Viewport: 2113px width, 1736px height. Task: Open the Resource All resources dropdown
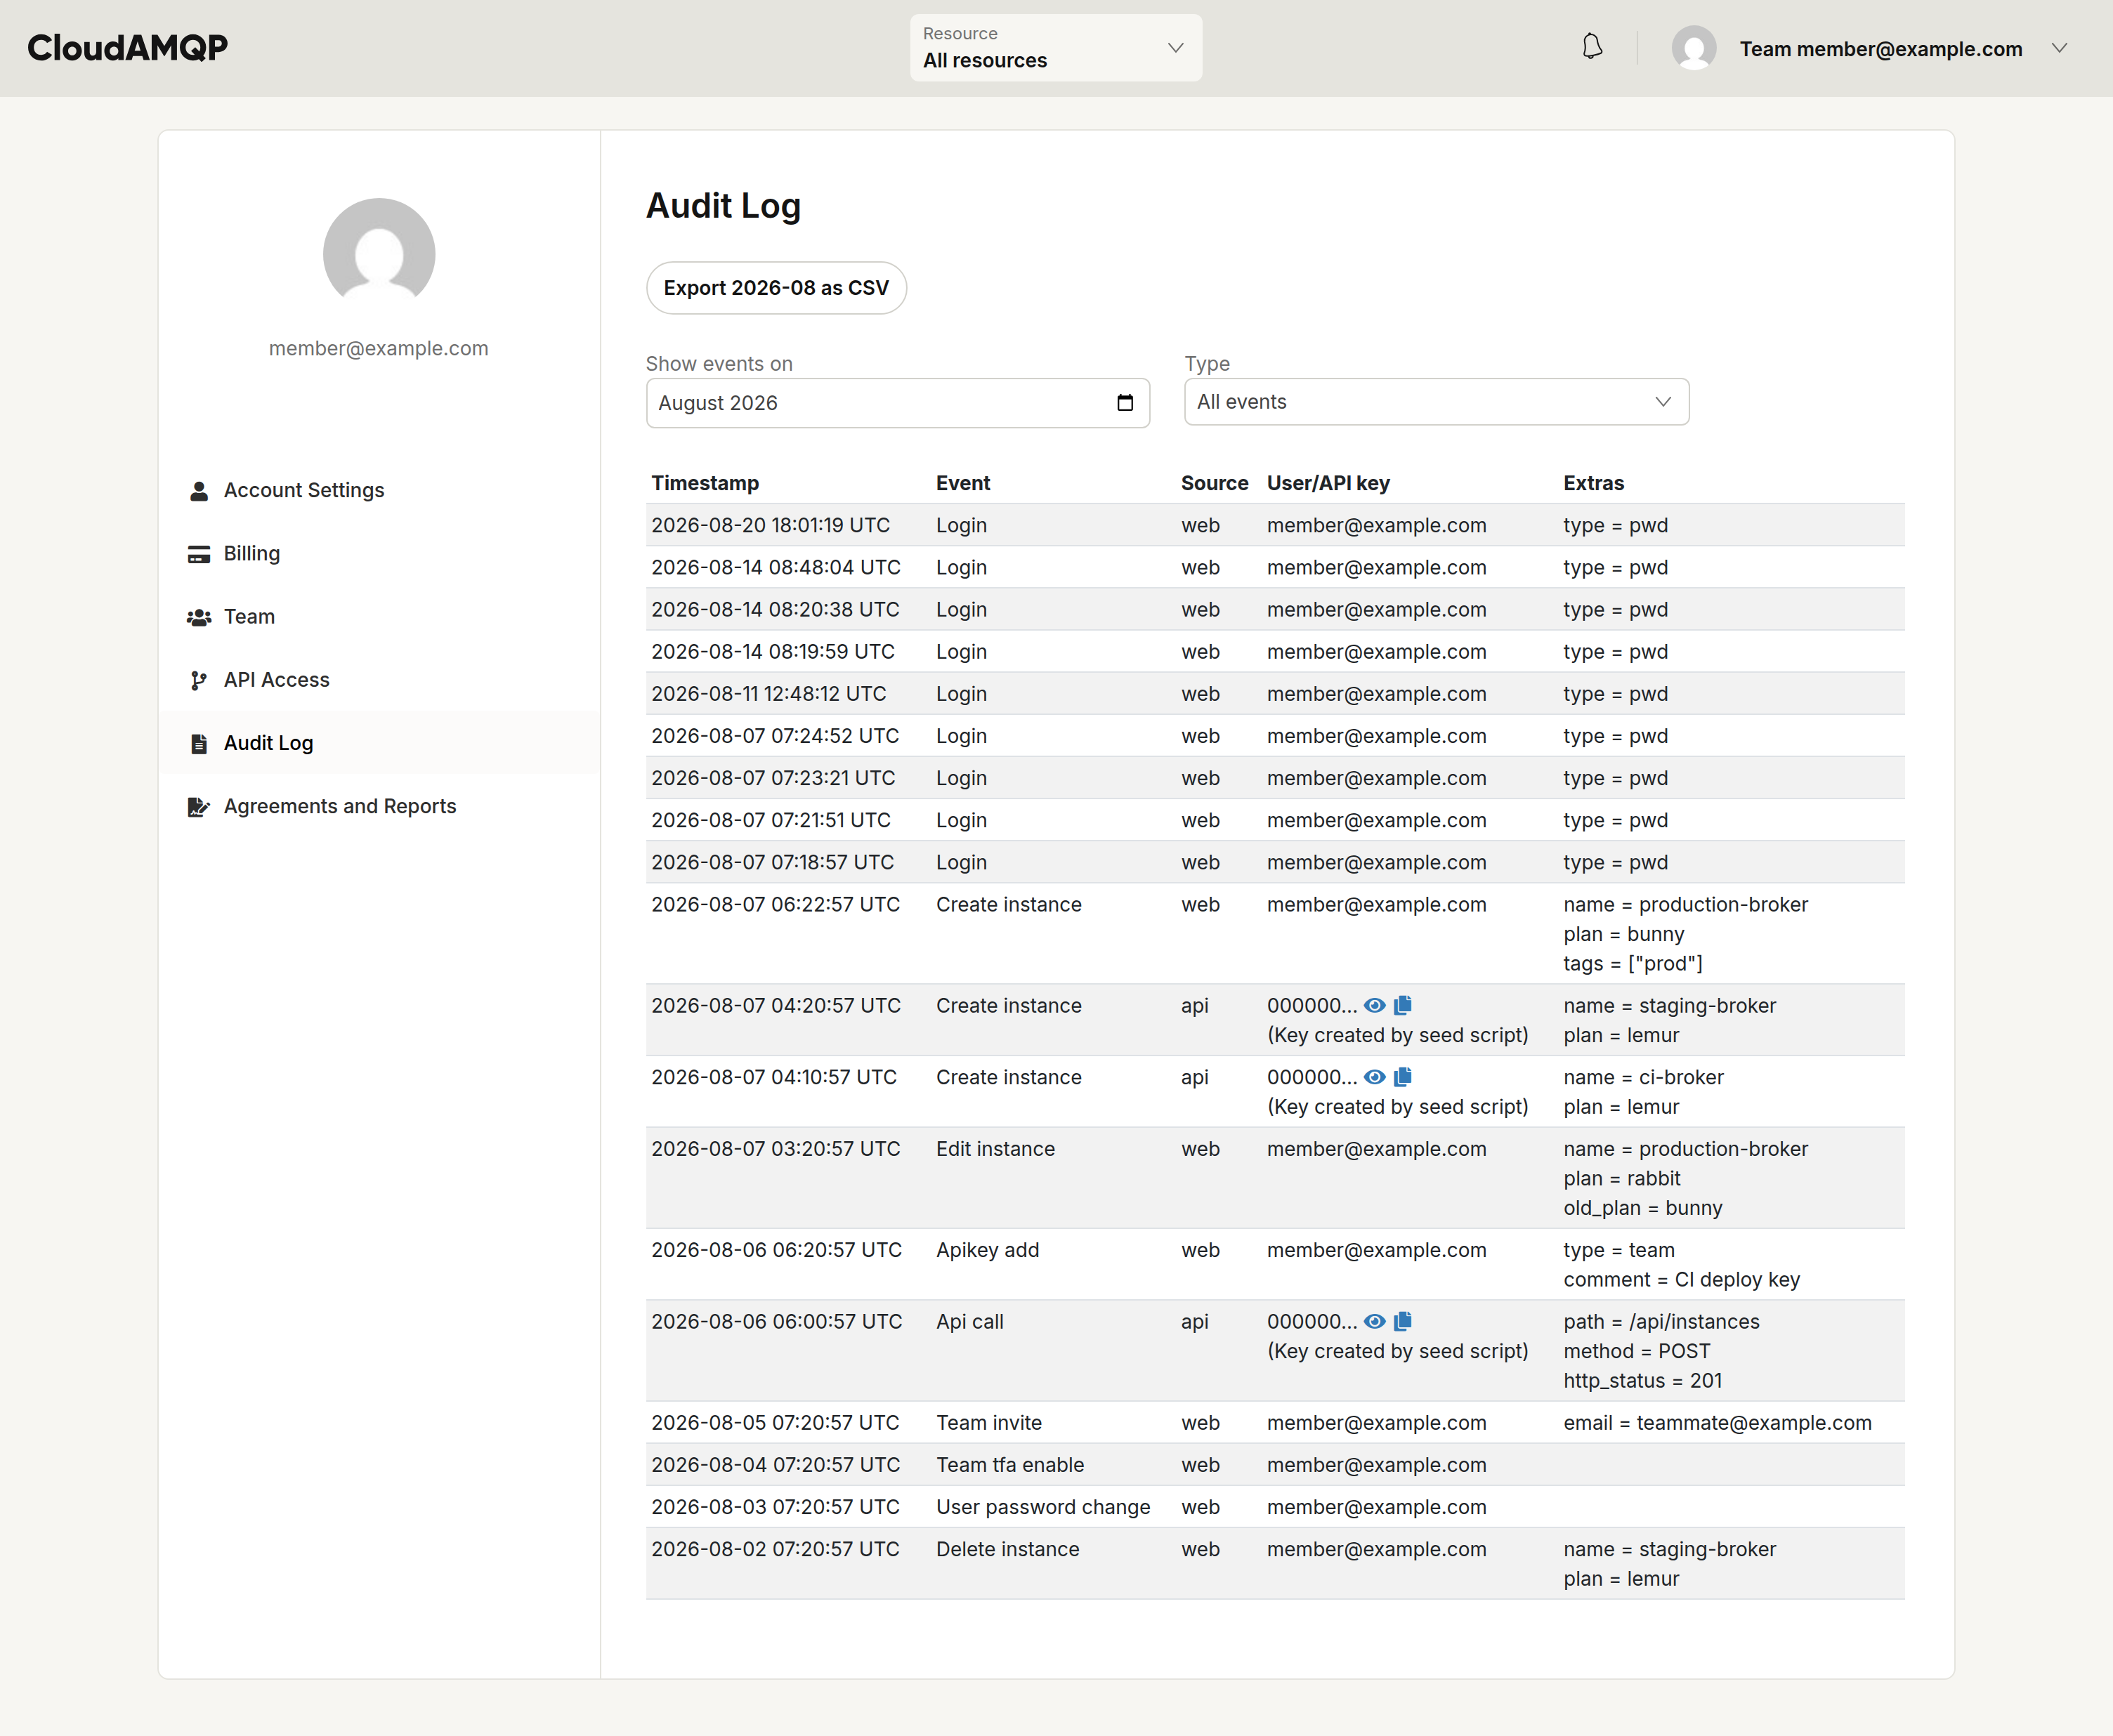[x=1056, y=47]
